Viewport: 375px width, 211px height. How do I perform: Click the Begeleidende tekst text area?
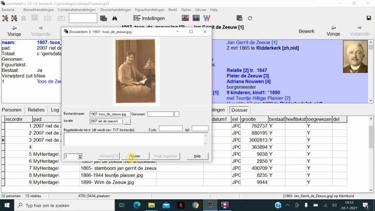point(134,139)
